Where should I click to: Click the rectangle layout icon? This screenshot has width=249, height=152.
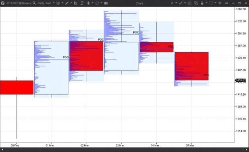(x=97, y=3)
